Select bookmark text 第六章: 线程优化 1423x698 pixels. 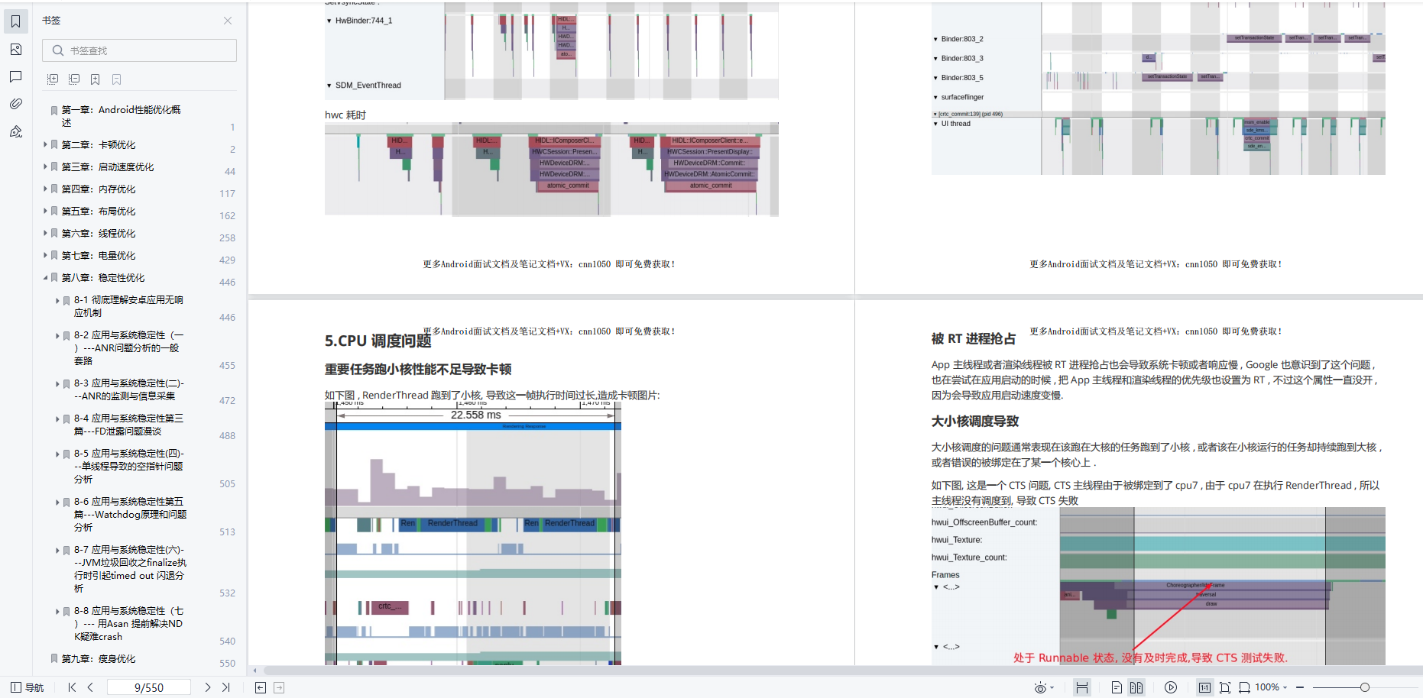pyautogui.click(x=99, y=233)
